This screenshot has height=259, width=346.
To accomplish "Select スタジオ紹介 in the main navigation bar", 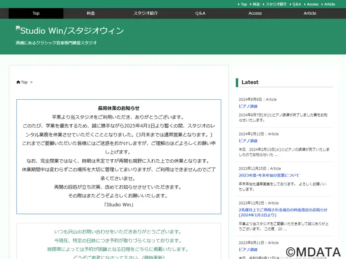I will click(x=145, y=13).
